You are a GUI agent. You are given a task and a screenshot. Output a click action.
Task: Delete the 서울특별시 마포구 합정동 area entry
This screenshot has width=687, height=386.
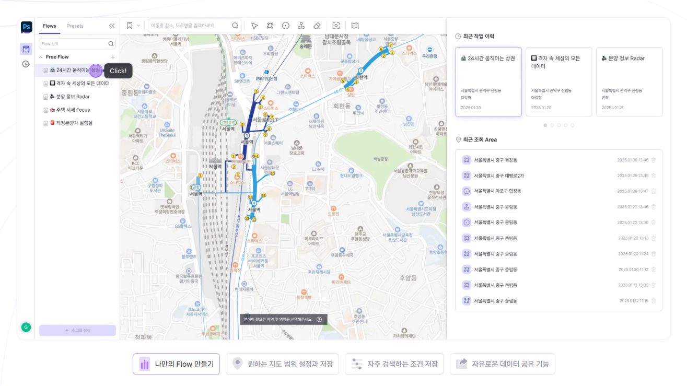654,191
